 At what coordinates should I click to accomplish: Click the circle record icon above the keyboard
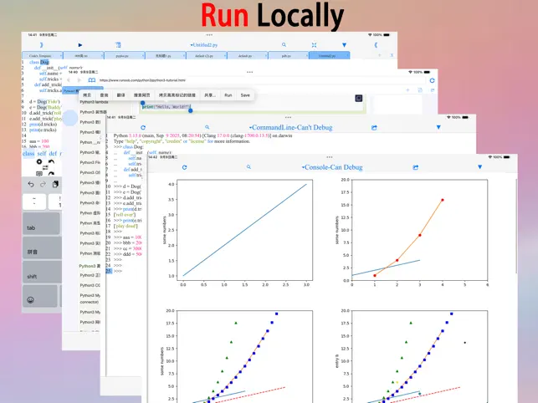pos(39,161)
